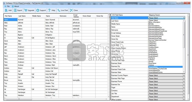Image resolution: width=192 pixels, height=102 pixels.
Task: Open Job Title mapping dropdown
Action: pos(167,93)
